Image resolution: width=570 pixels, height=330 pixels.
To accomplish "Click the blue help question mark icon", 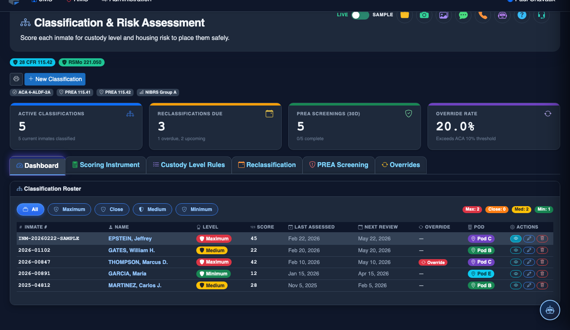I will coord(522,15).
